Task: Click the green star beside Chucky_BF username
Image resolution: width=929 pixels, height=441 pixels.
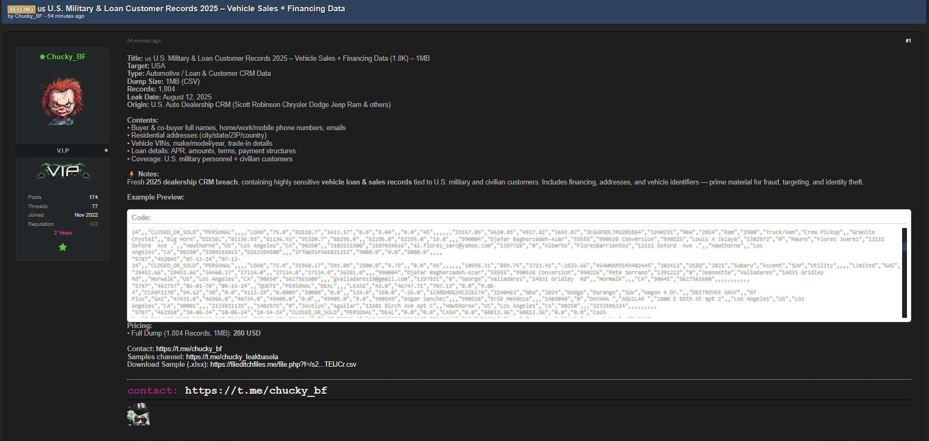Action: coord(42,57)
